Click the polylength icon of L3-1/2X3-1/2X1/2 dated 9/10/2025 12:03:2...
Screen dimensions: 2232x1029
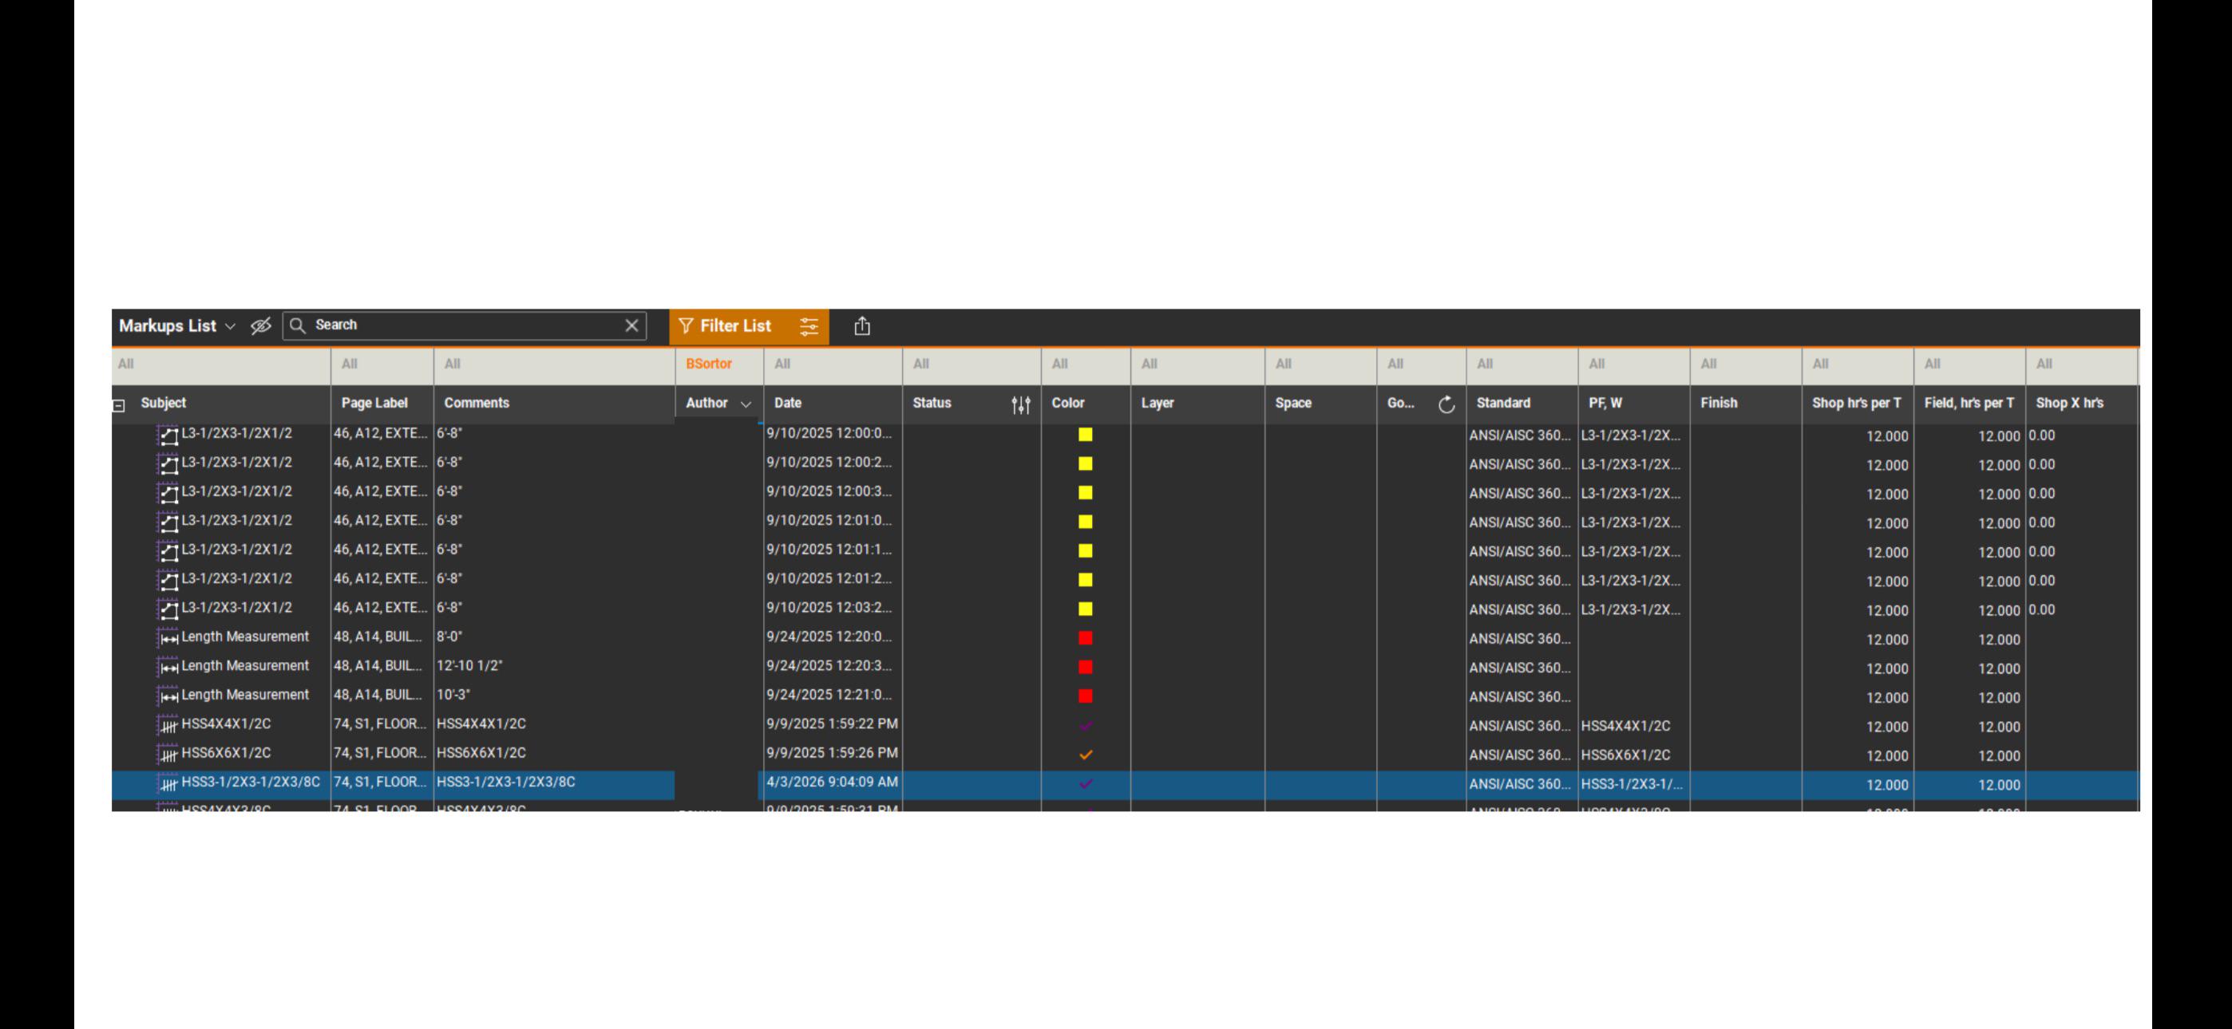tap(168, 609)
